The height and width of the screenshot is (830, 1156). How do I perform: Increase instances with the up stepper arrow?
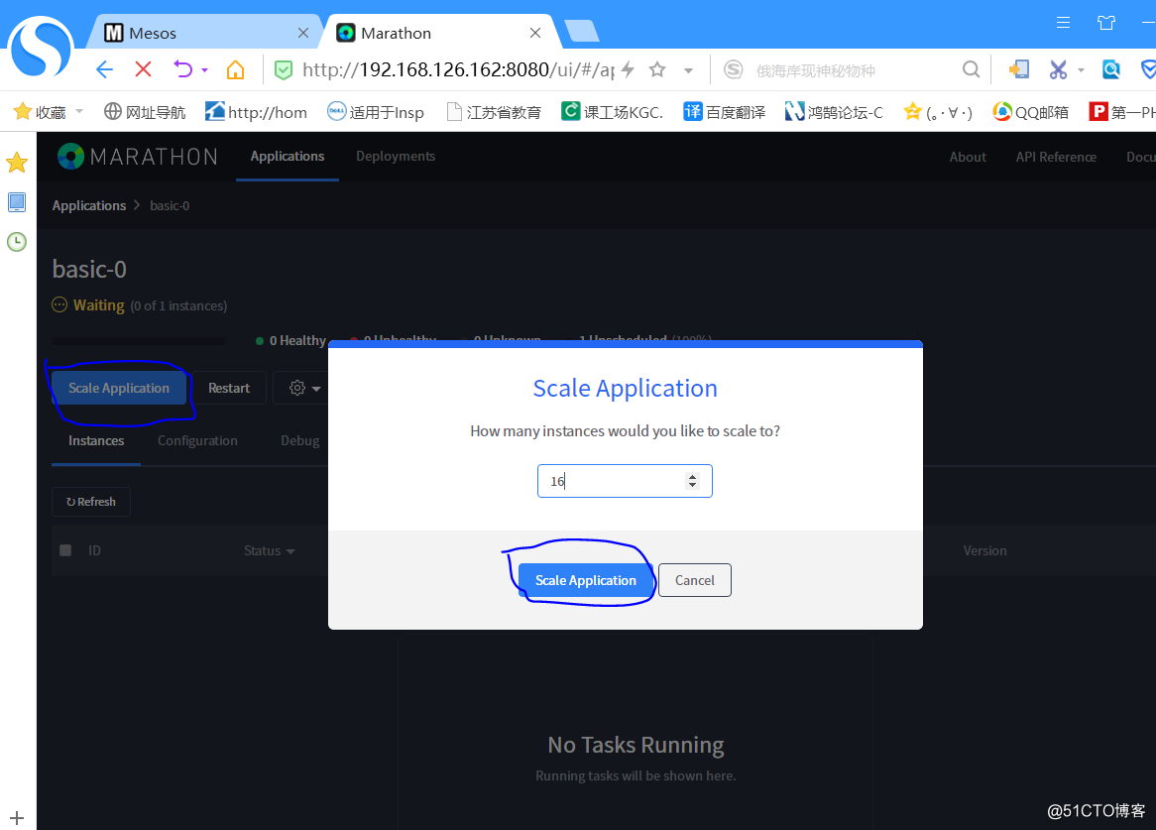pyautogui.click(x=692, y=476)
